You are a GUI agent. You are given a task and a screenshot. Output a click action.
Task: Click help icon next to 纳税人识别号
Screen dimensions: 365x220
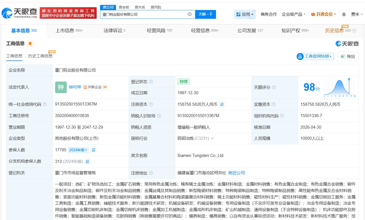pyautogui.click(x=159, y=116)
